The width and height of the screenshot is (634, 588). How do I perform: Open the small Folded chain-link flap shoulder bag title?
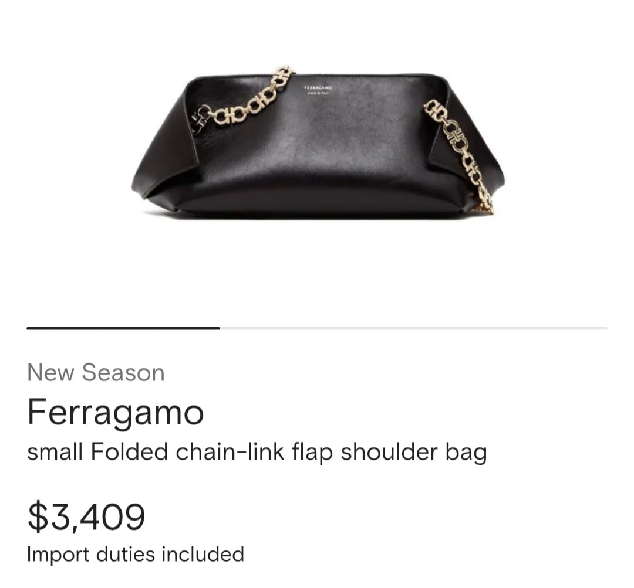click(x=257, y=453)
